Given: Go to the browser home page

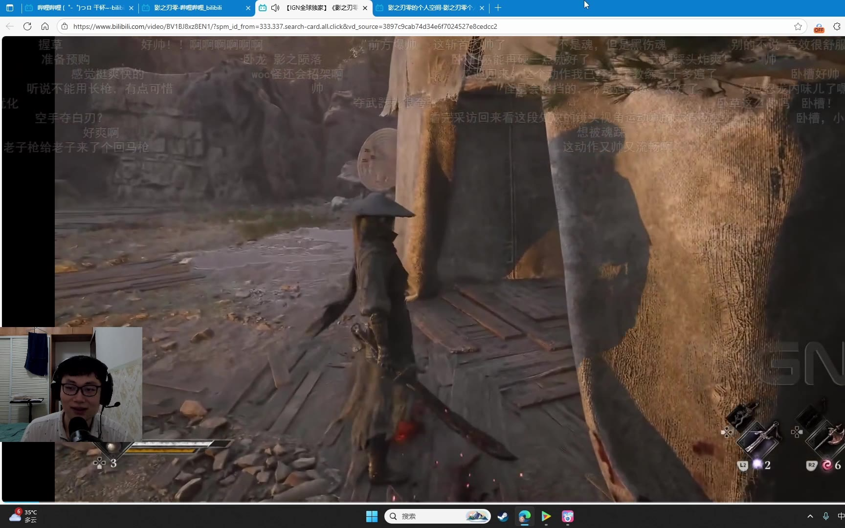Looking at the screenshot, I should click(45, 26).
